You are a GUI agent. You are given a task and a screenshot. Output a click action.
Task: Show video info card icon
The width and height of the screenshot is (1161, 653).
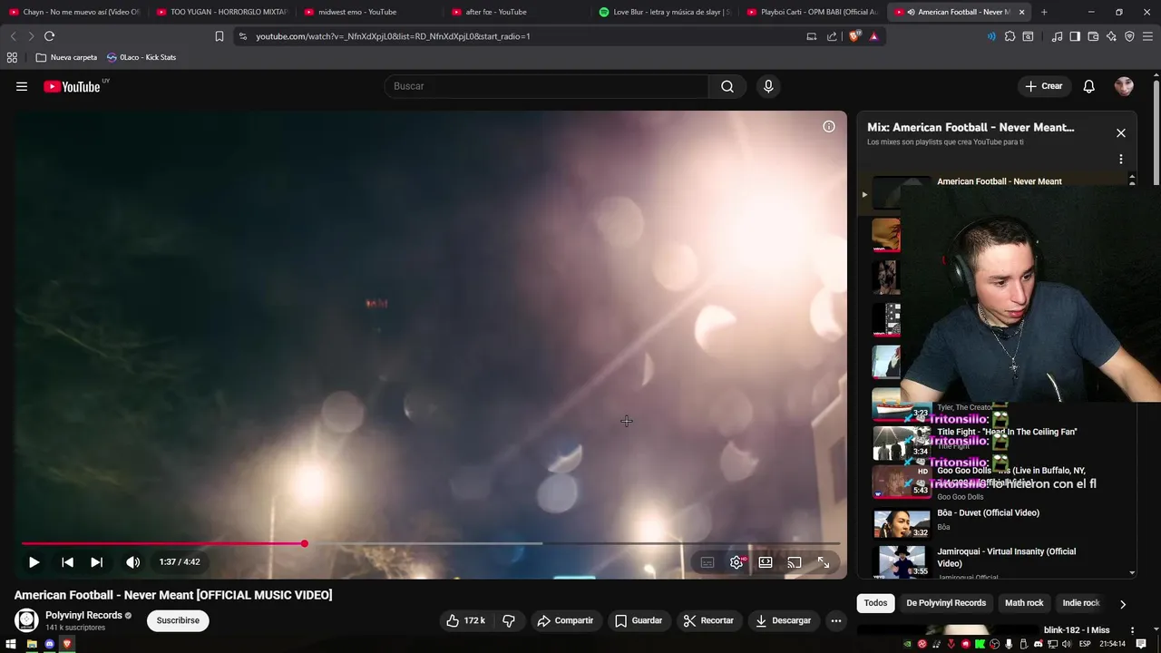[x=828, y=127]
